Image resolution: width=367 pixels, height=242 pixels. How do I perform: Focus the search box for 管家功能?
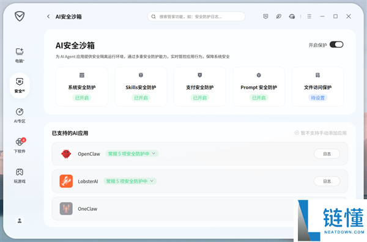point(196,16)
